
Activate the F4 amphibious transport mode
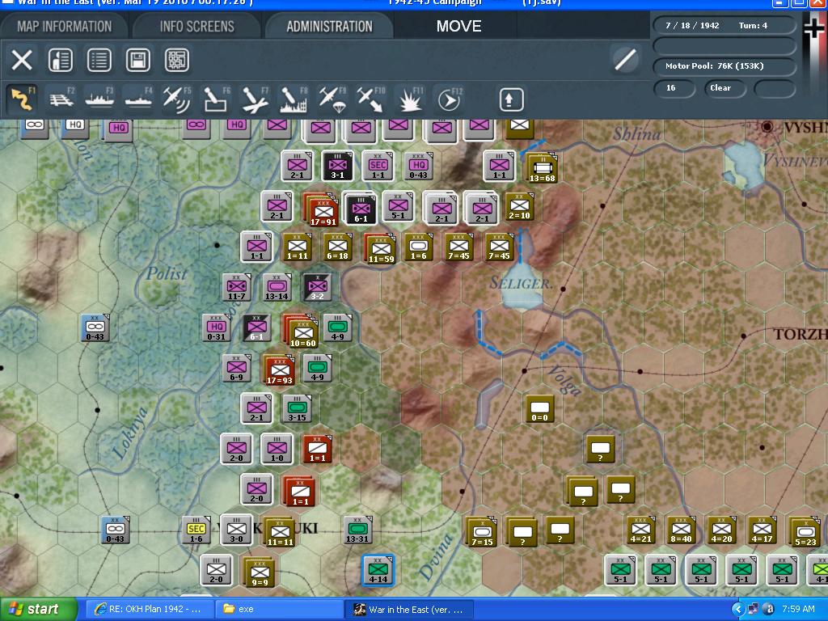138,99
